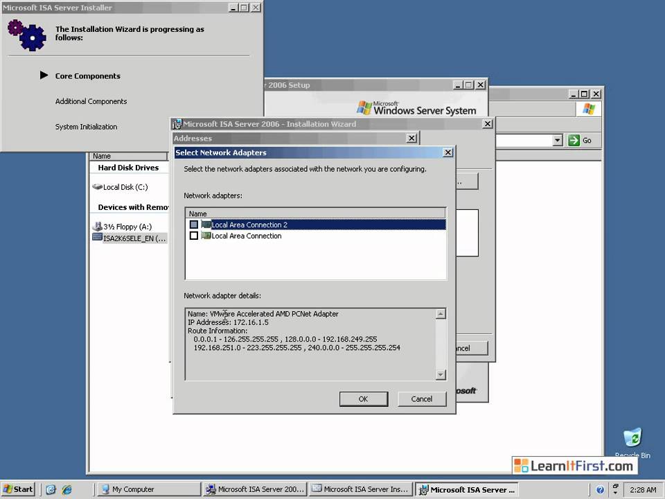Click the Name: VMware Accelerated AMD PCNet line

click(x=263, y=314)
